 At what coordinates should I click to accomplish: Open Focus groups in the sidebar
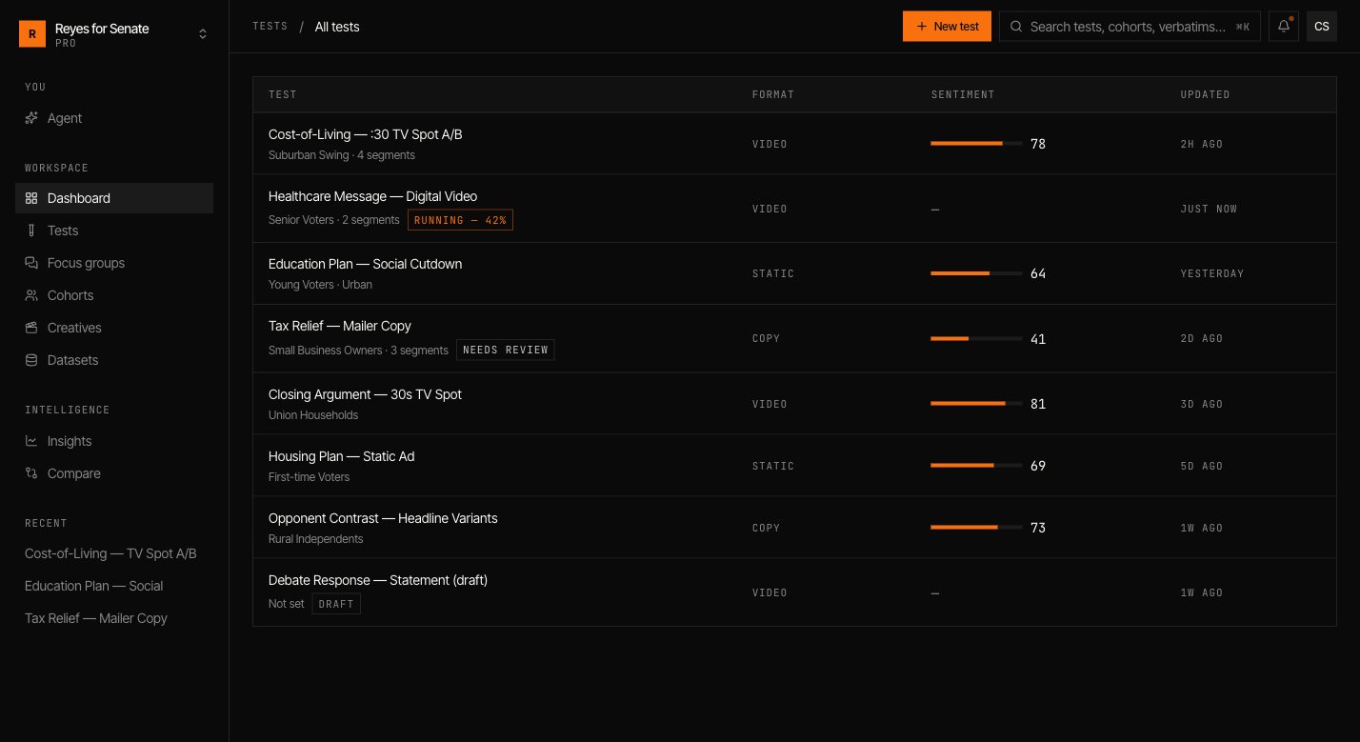[114, 263]
